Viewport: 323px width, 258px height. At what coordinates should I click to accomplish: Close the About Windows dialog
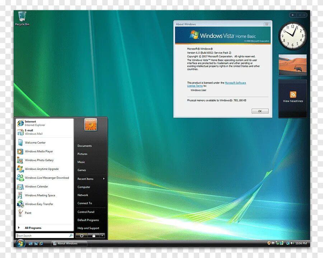click(267, 24)
